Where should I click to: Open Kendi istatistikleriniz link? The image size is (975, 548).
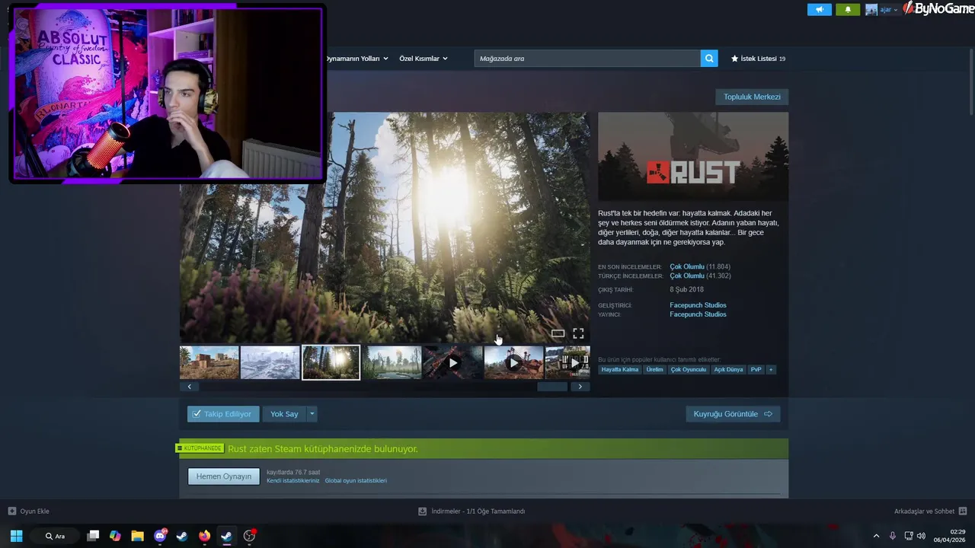tap(293, 481)
